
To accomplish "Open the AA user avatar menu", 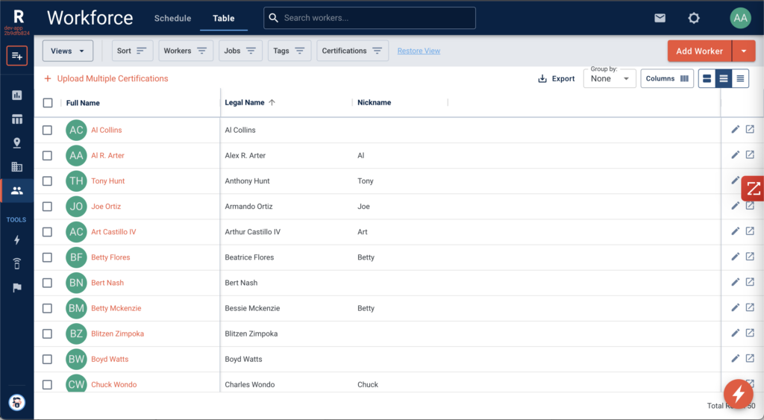I will click(x=740, y=18).
